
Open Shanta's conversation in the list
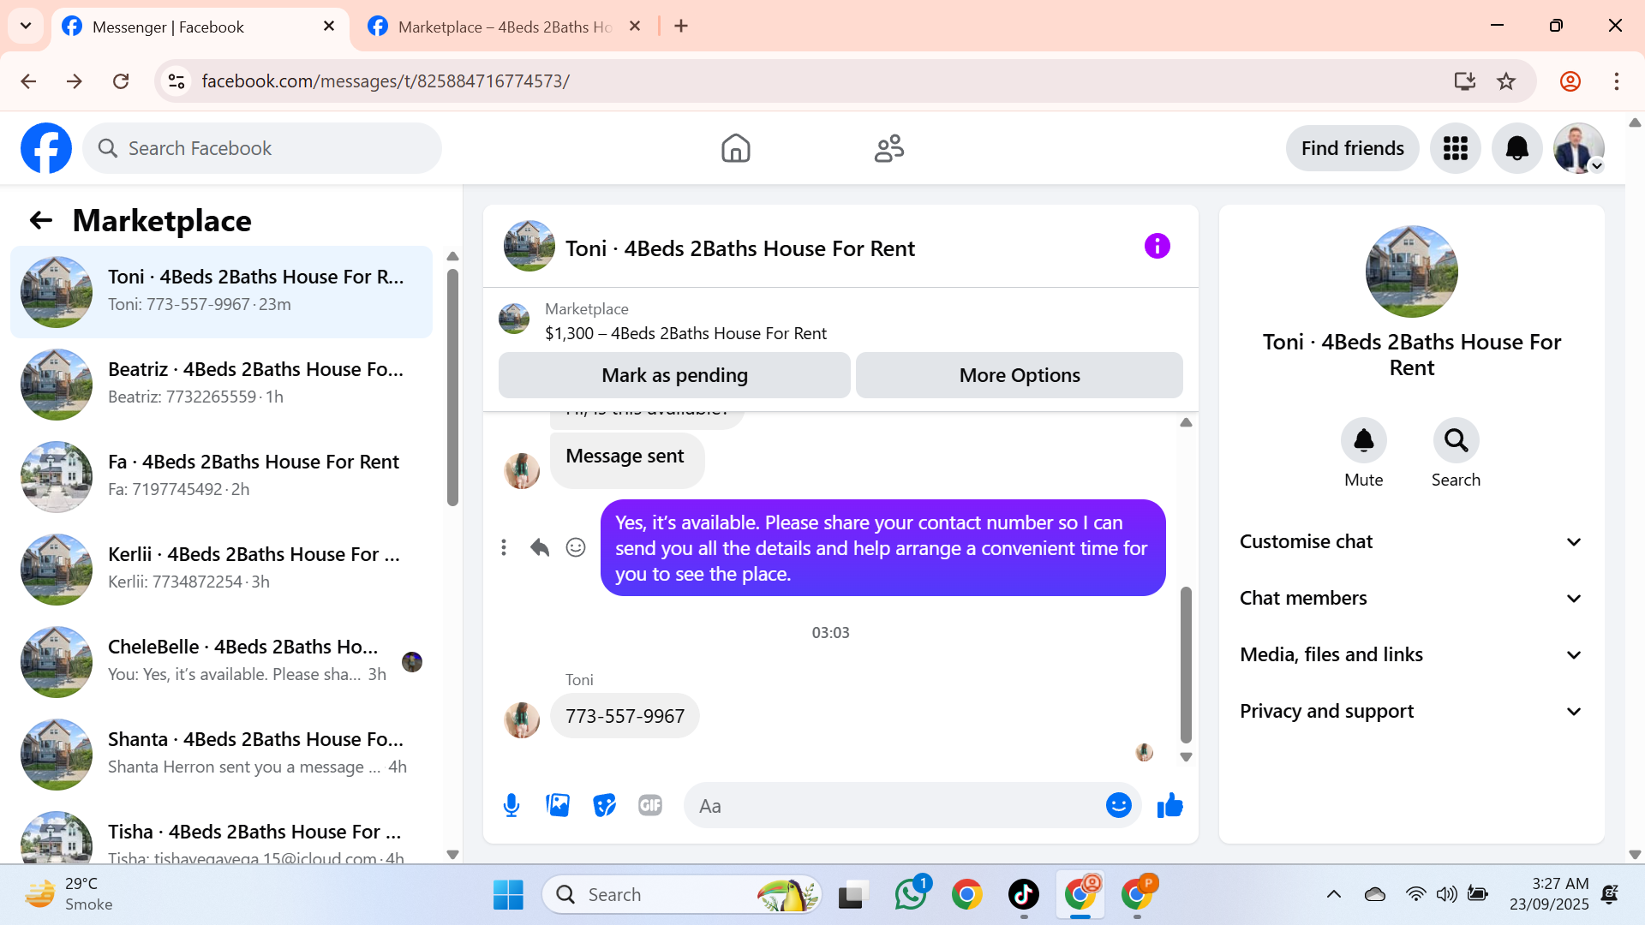[x=221, y=755]
